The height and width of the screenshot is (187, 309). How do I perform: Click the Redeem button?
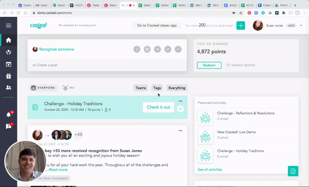(209, 65)
